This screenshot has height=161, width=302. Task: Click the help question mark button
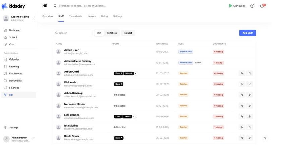tap(265, 138)
